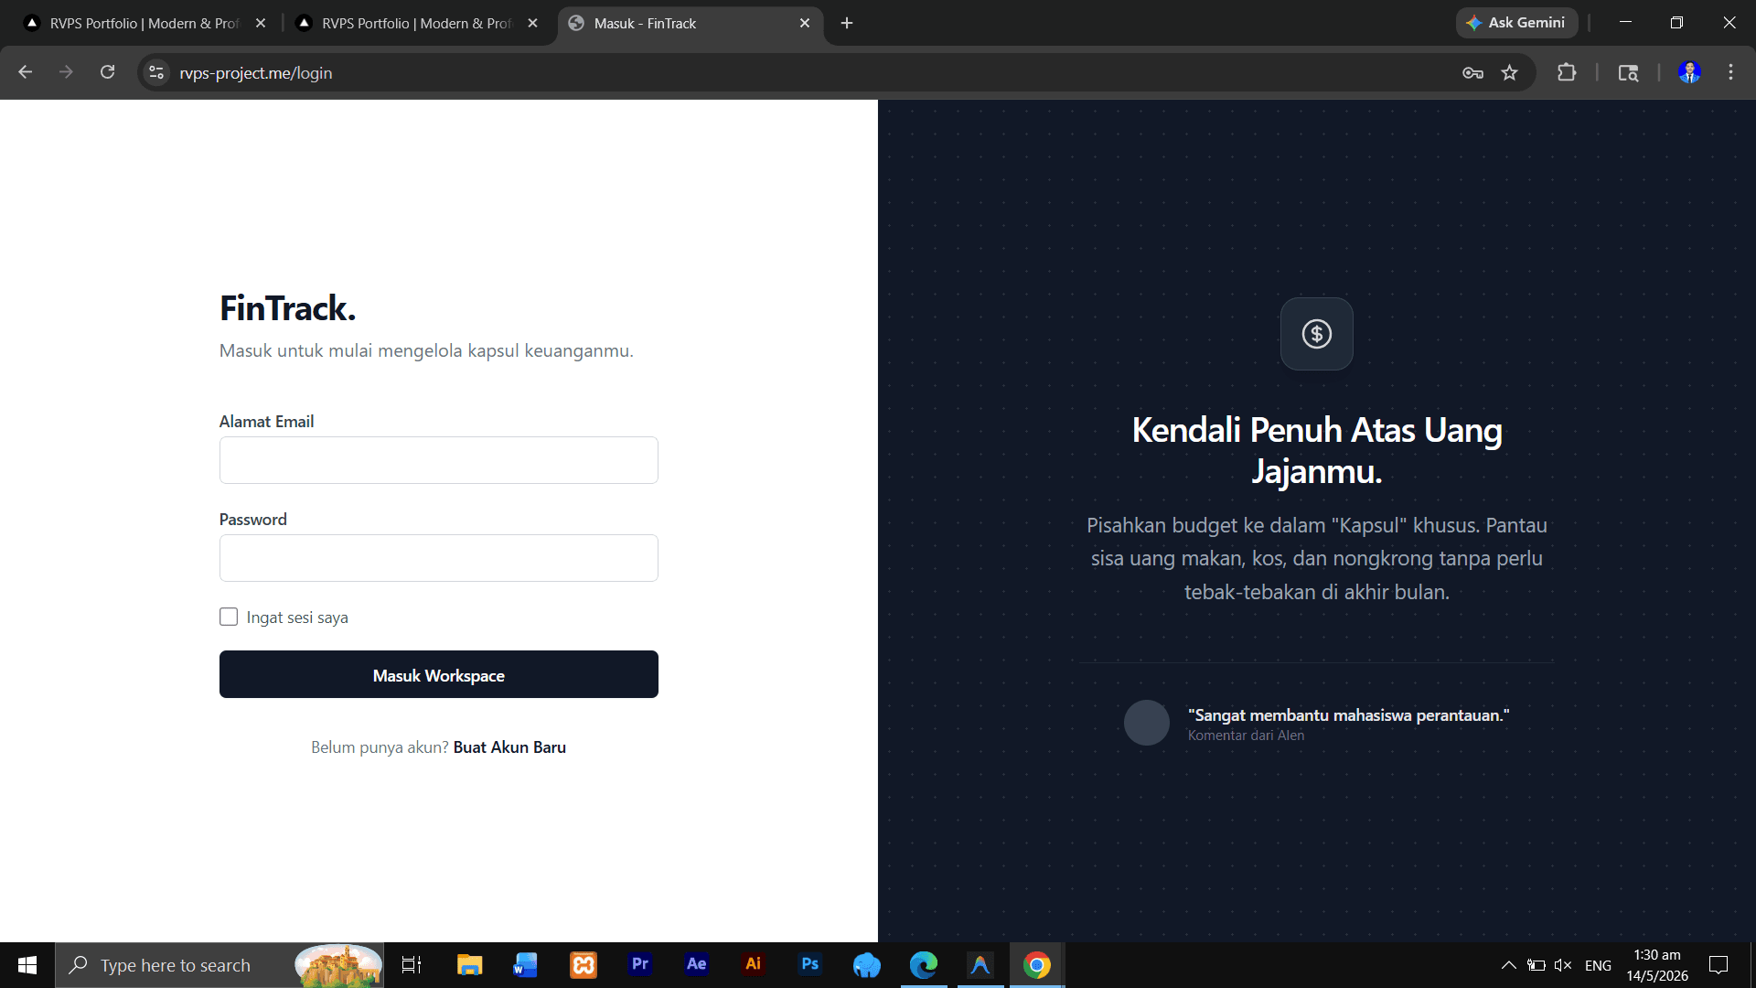This screenshot has height=988, width=1756.
Task: Launch Premiere Pro from the taskbar
Action: point(639,965)
